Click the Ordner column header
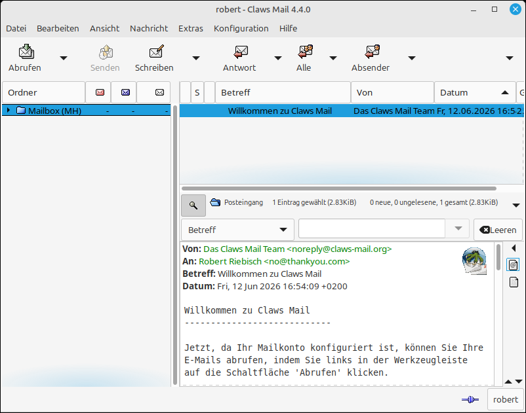The image size is (526, 413). tap(43, 92)
